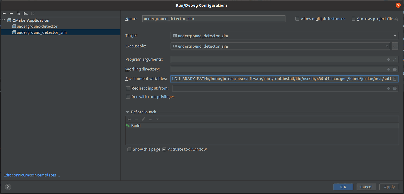Image resolution: width=404 pixels, height=194 pixels.
Task: Create a new configuration folder
Action: click(25, 13)
